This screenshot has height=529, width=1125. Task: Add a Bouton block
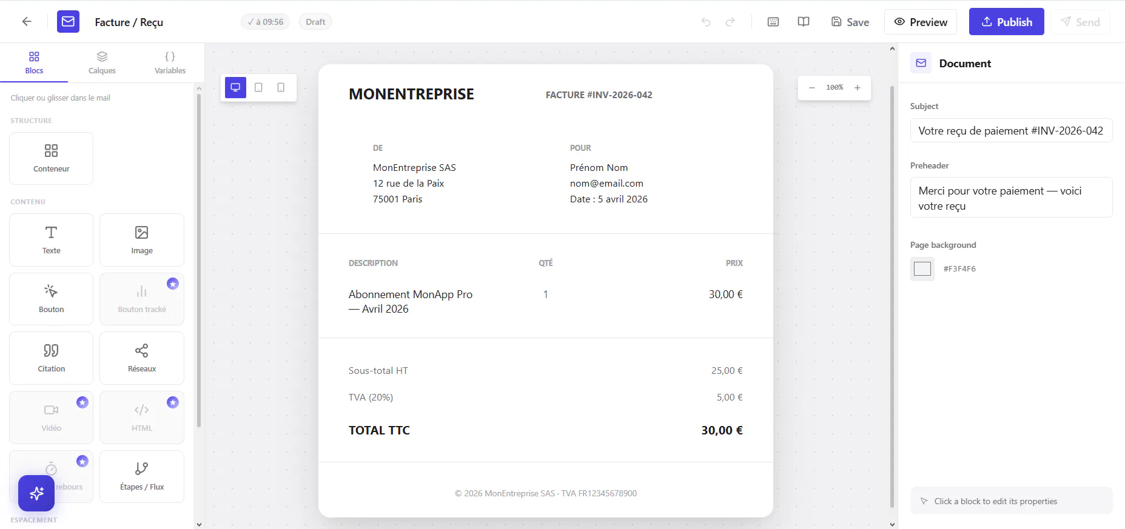point(52,299)
